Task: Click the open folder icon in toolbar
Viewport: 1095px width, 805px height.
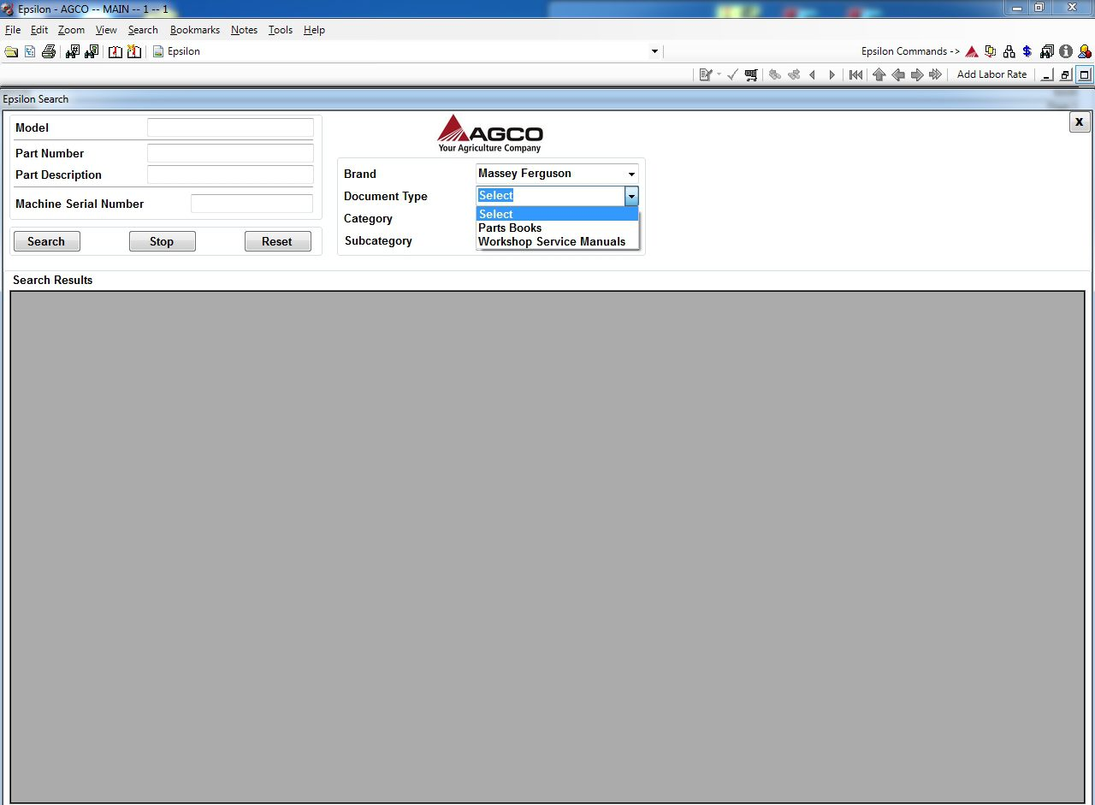Action: tap(11, 51)
